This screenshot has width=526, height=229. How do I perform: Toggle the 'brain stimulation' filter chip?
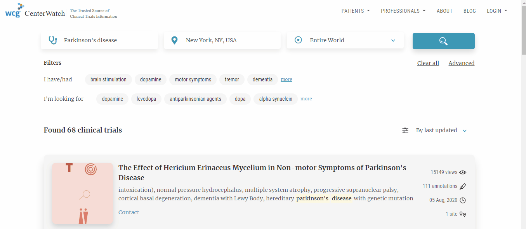point(108,79)
